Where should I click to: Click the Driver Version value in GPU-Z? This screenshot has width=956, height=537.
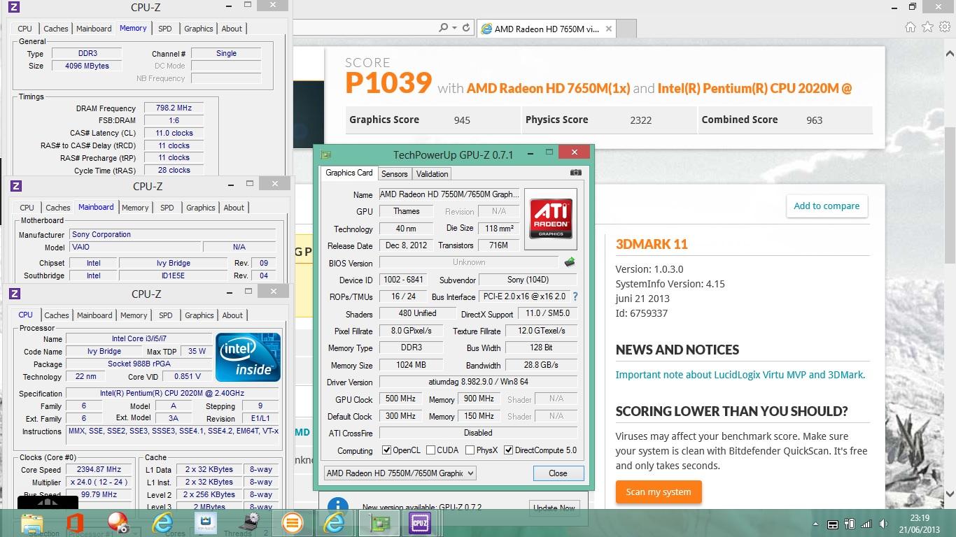click(x=478, y=382)
